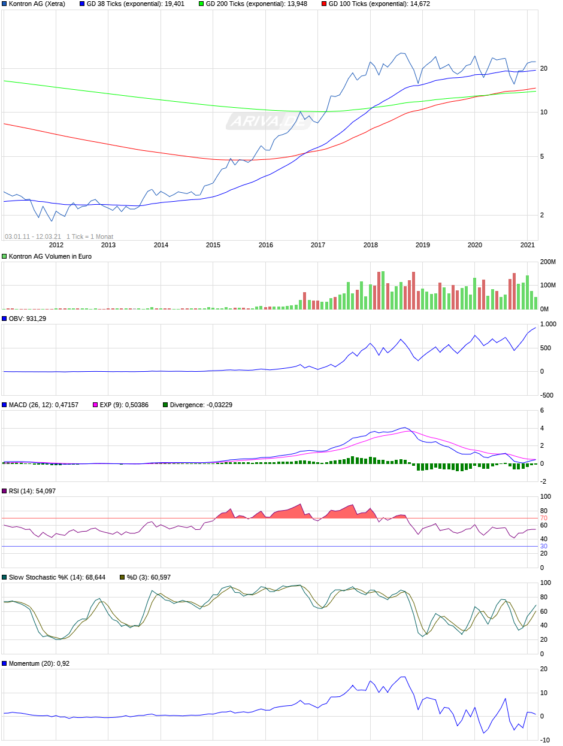Image resolution: width=563 pixels, height=746 pixels.
Task: Click the blue '30' RSI oversold level label
Action: pos(544,546)
